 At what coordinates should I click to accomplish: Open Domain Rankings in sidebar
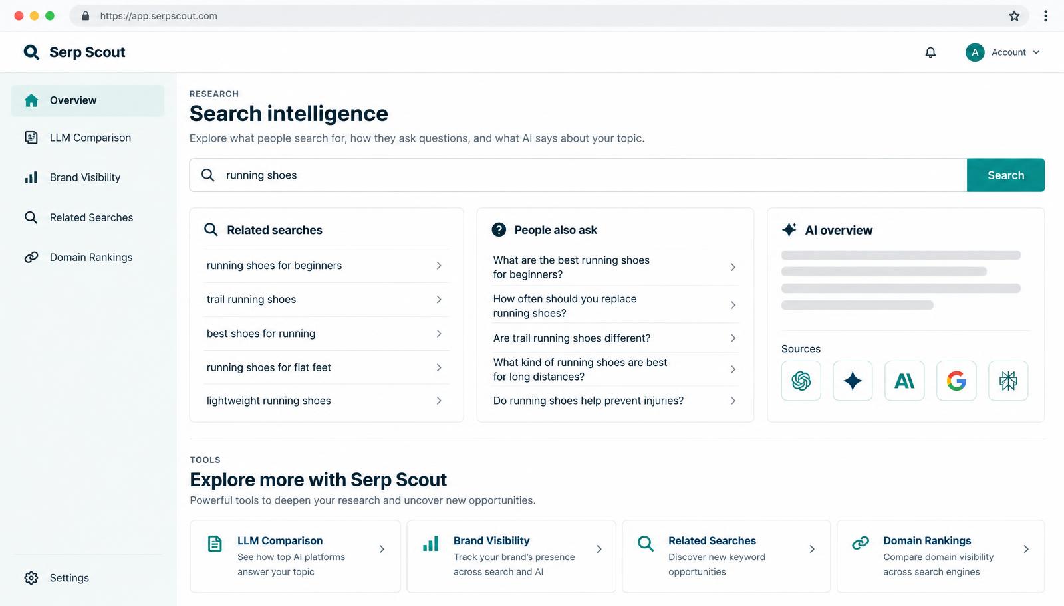point(87,257)
